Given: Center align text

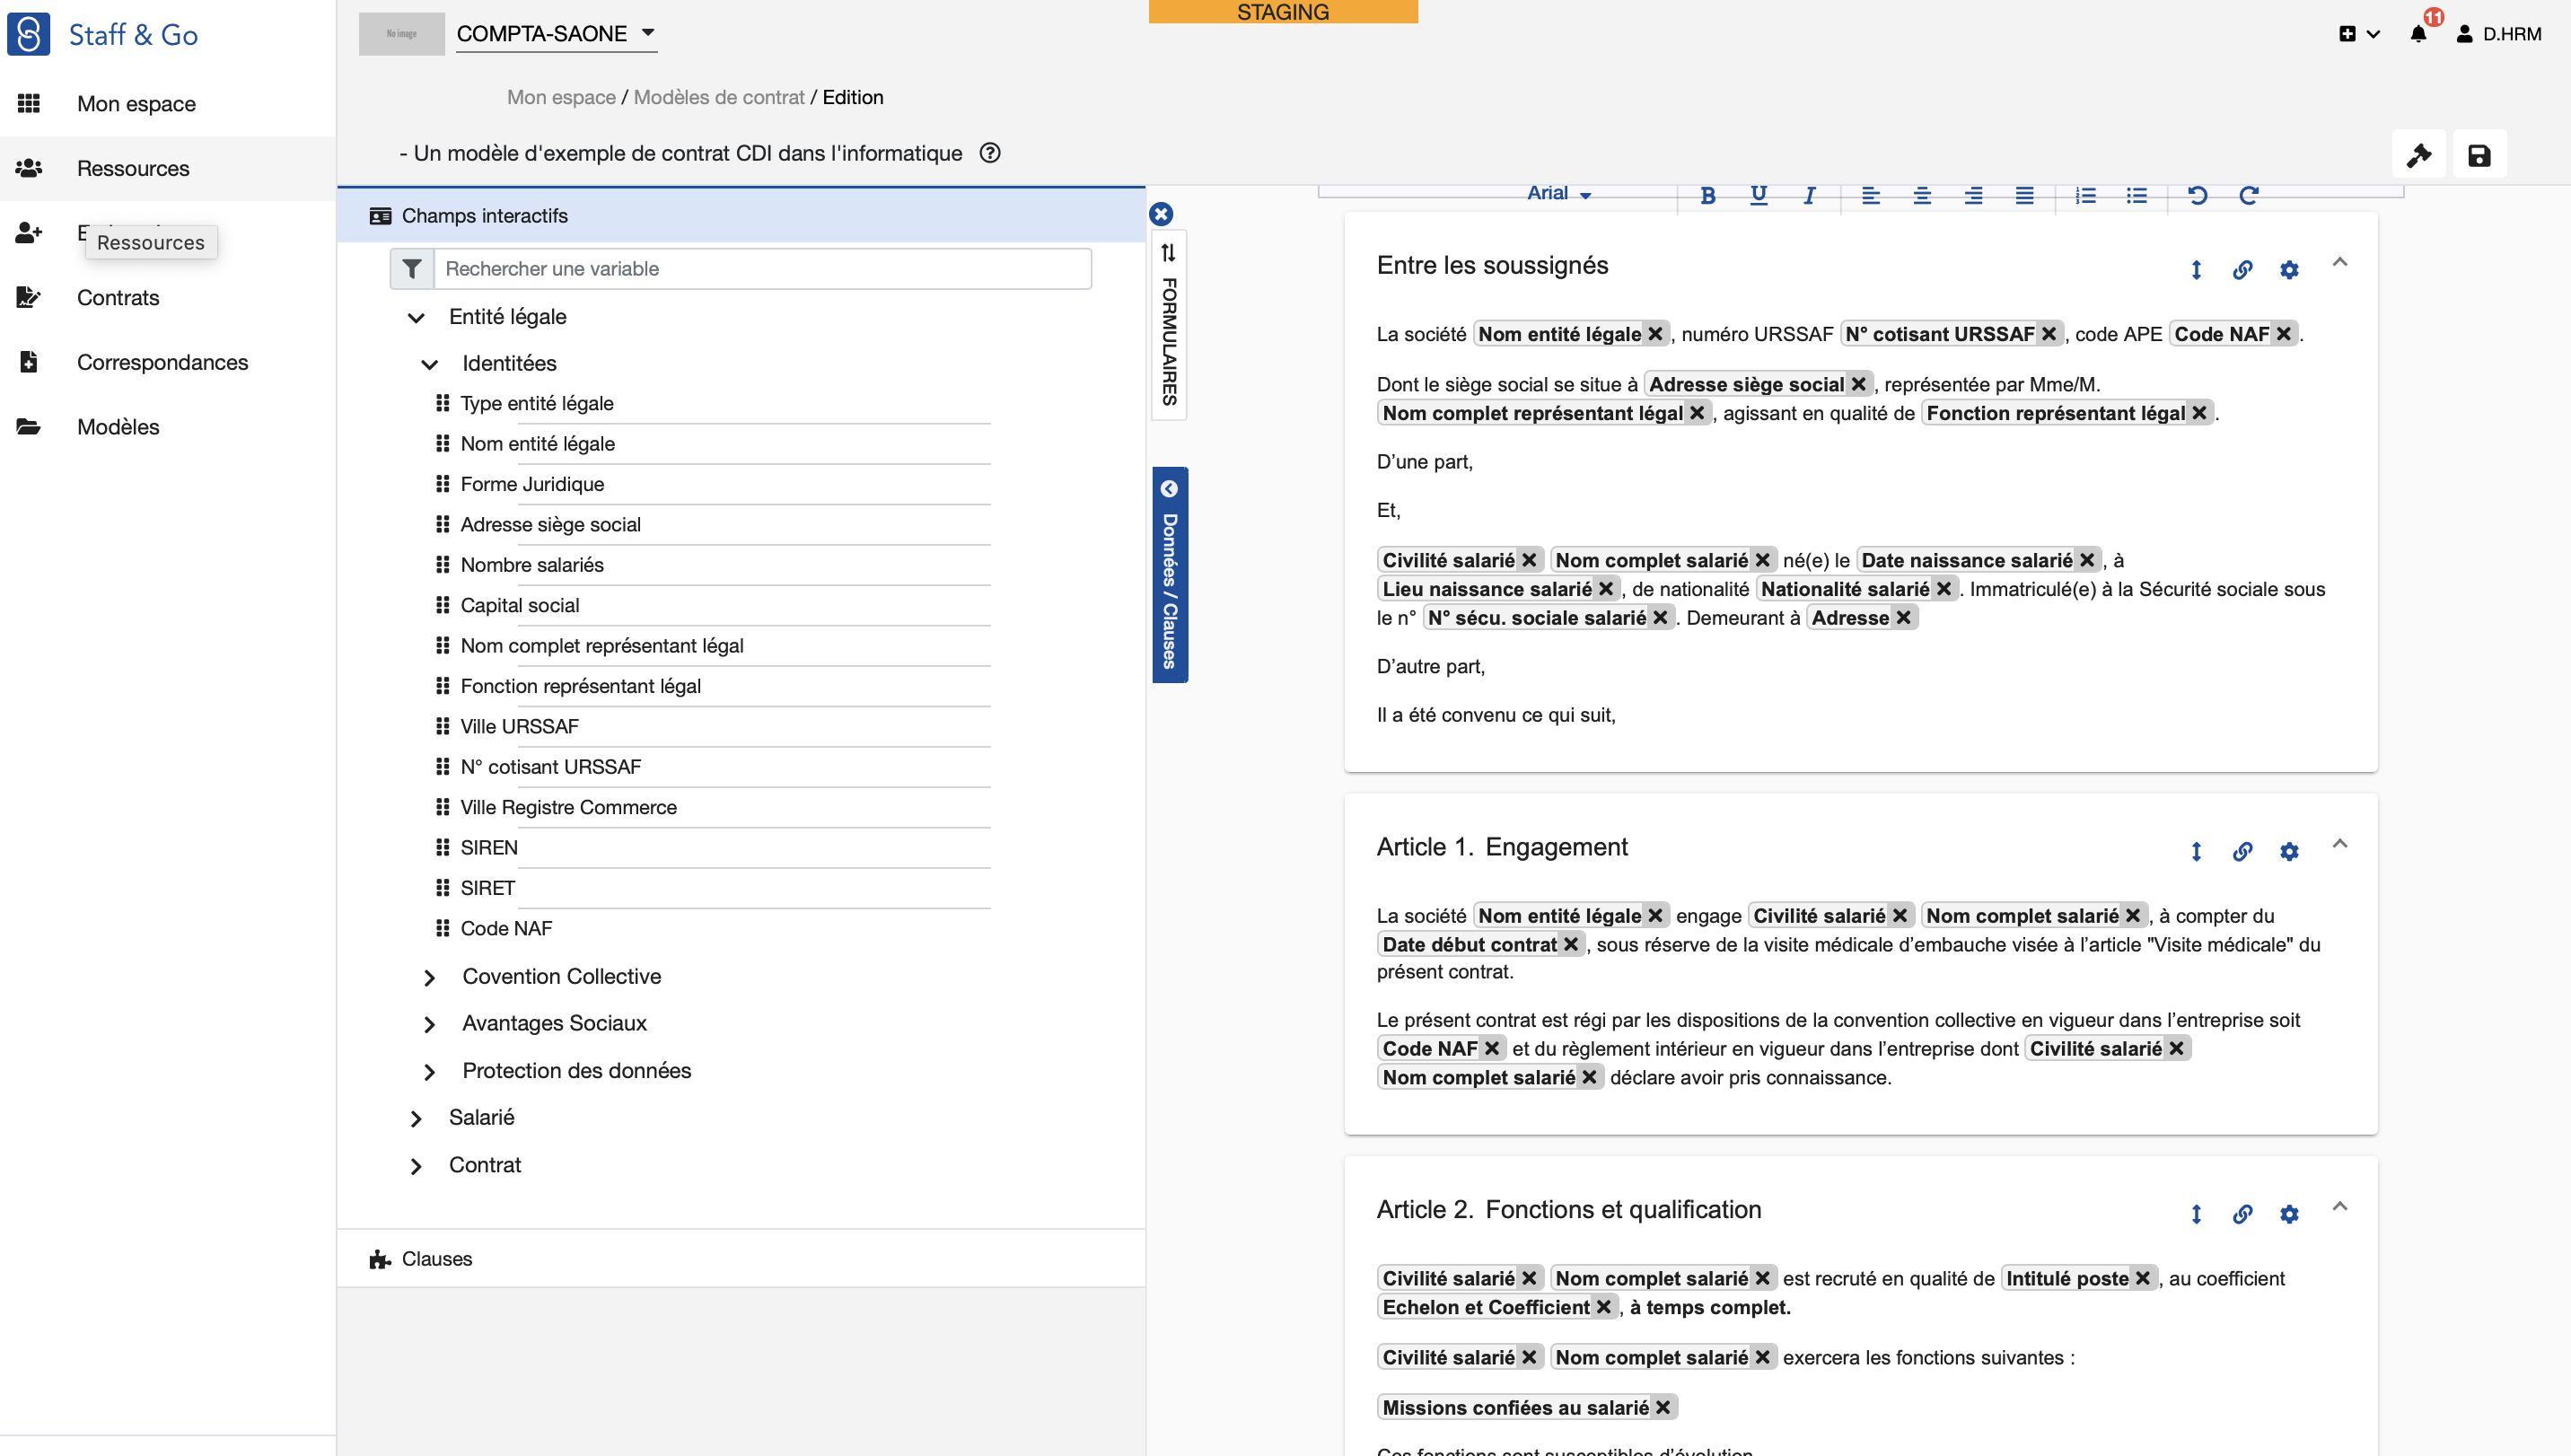Looking at the screenshot, I should tap(1922, 195).
